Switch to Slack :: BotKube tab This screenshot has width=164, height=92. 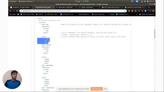[x=87, y=7]
